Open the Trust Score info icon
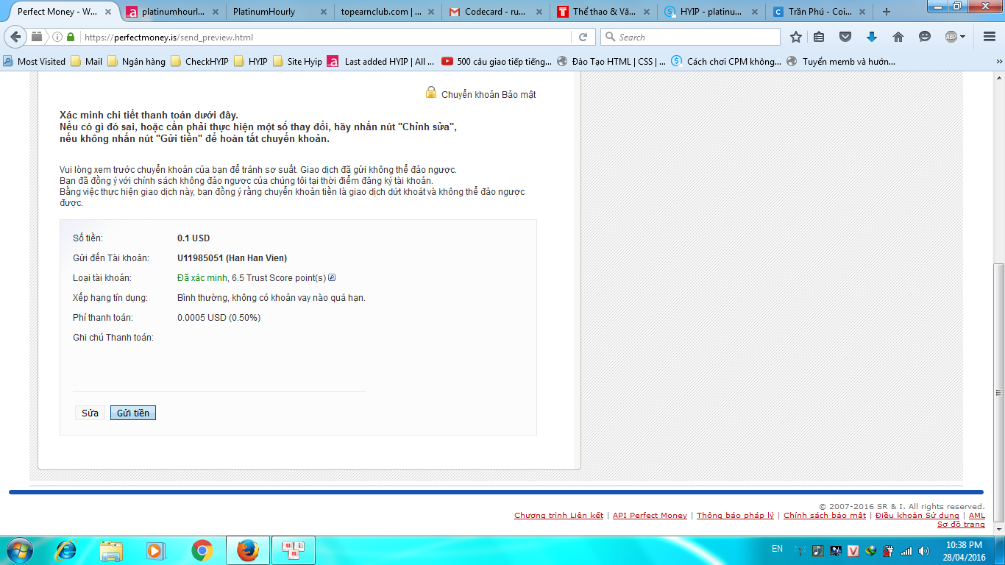 pyautogui.click(x=332, y=277)
